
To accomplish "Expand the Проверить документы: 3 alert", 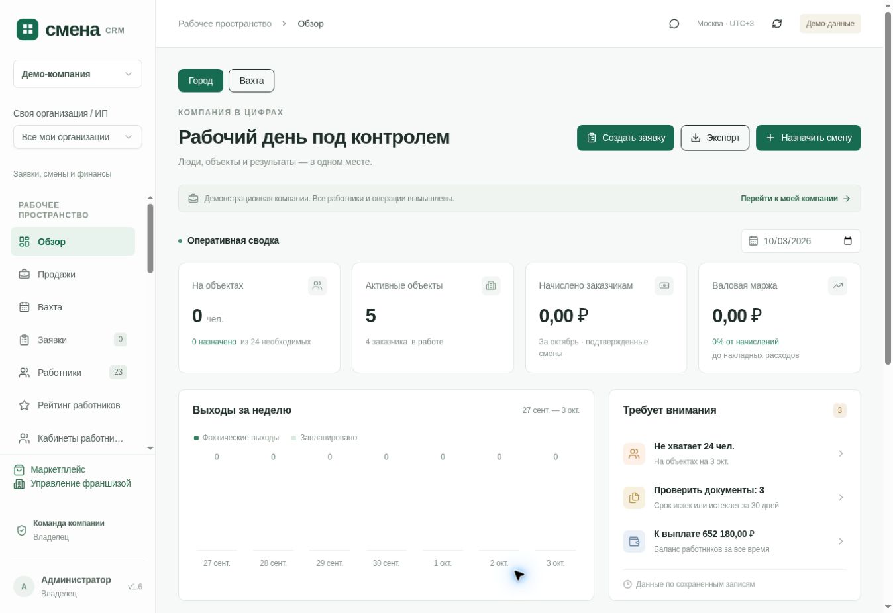I will [x=735, y=498].
